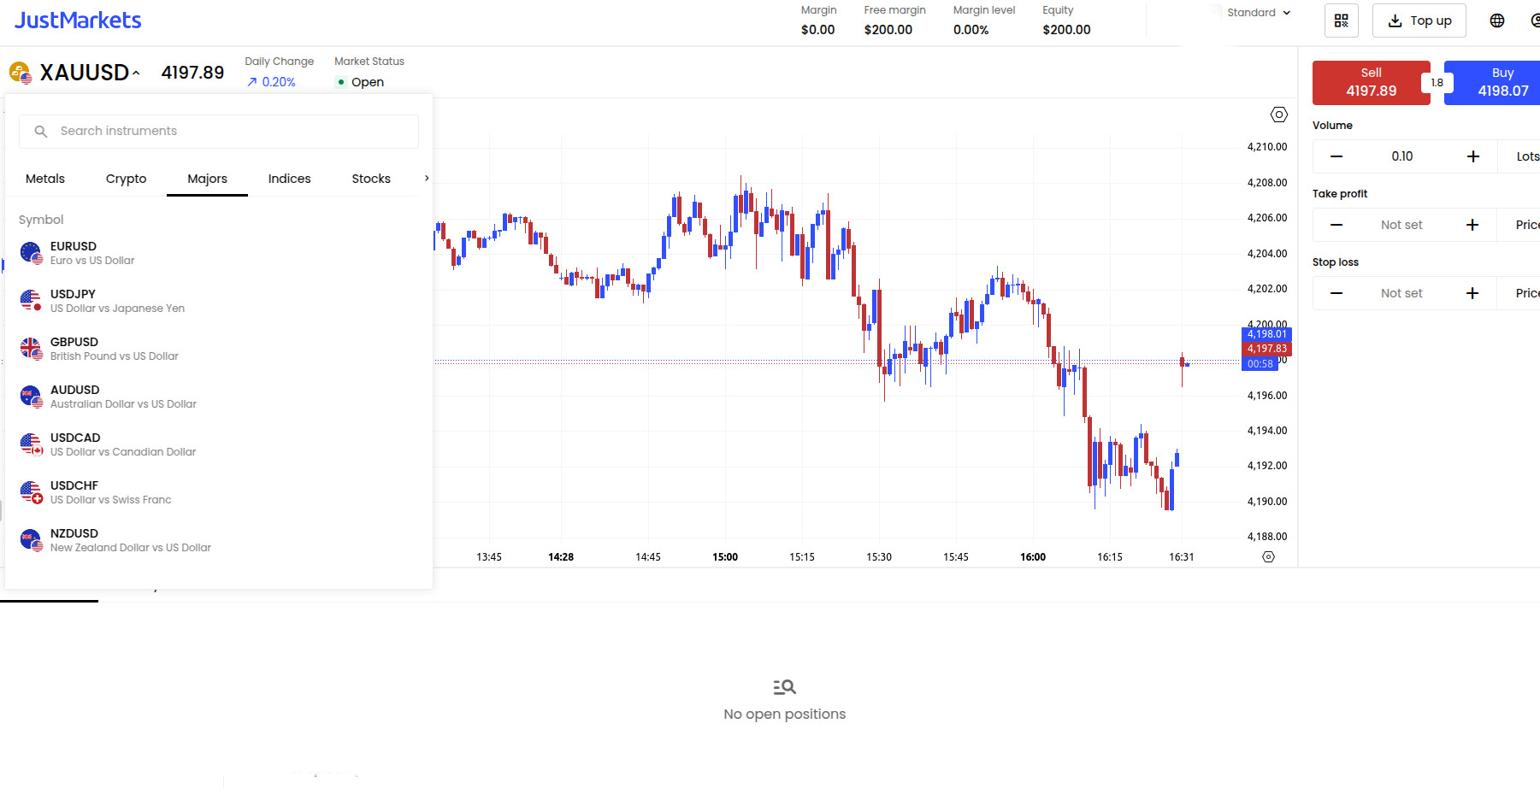Click the blue Buy 4198.07 button
The height and width of the screenshot is (788, 1540).
click(x=1502, y=82)
